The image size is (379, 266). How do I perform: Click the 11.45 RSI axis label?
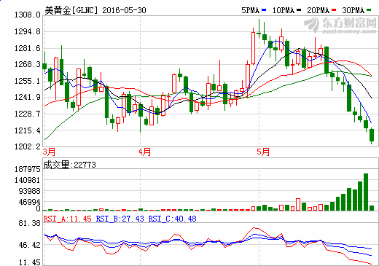pyautogui.click(x=29, y=262)
